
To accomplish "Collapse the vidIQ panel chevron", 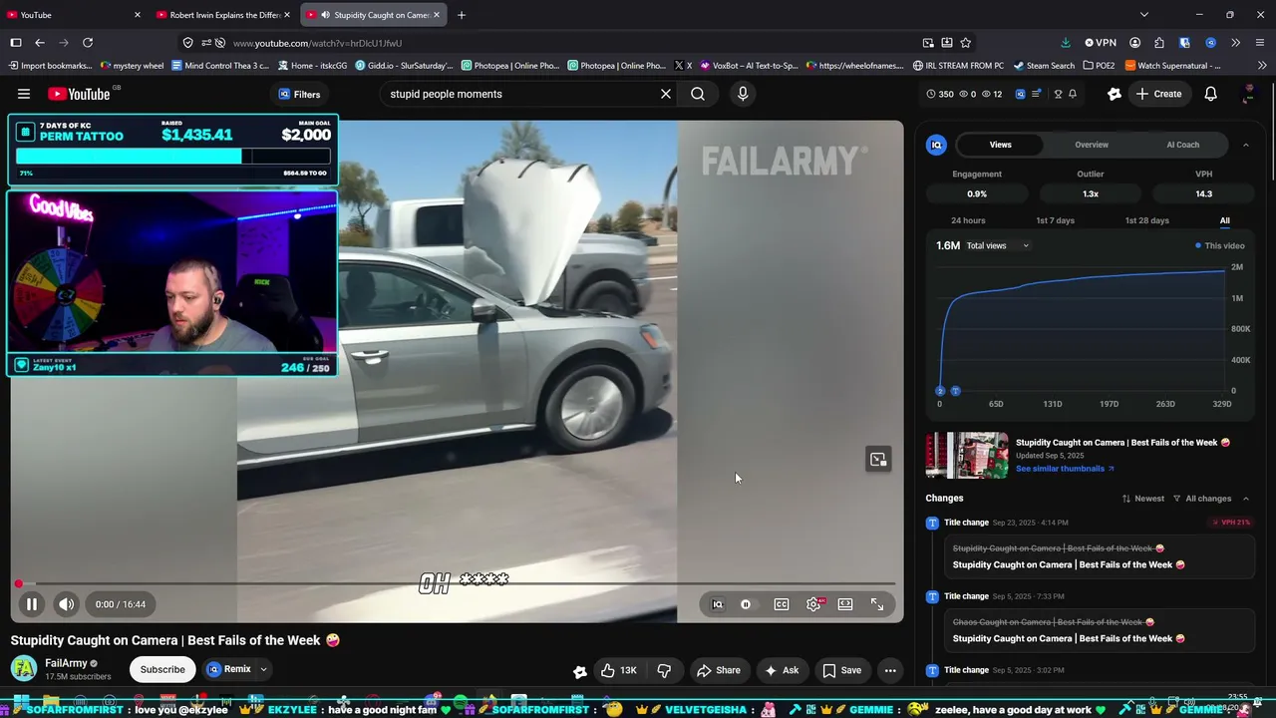I will click(x=1245, y=145).
